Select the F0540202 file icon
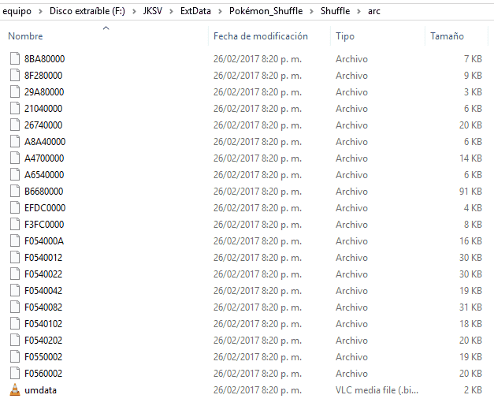The width and height of the screenshot is (494, 406). click(15, 340)
